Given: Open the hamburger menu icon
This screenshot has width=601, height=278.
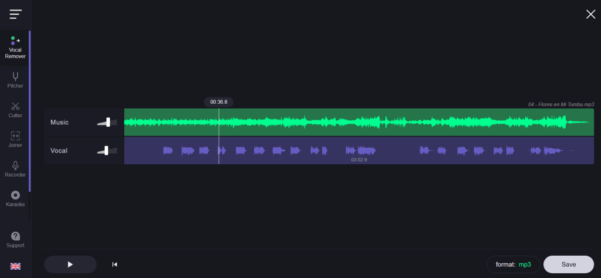Looking at the screenshot, I should click(x=15, y=14).
